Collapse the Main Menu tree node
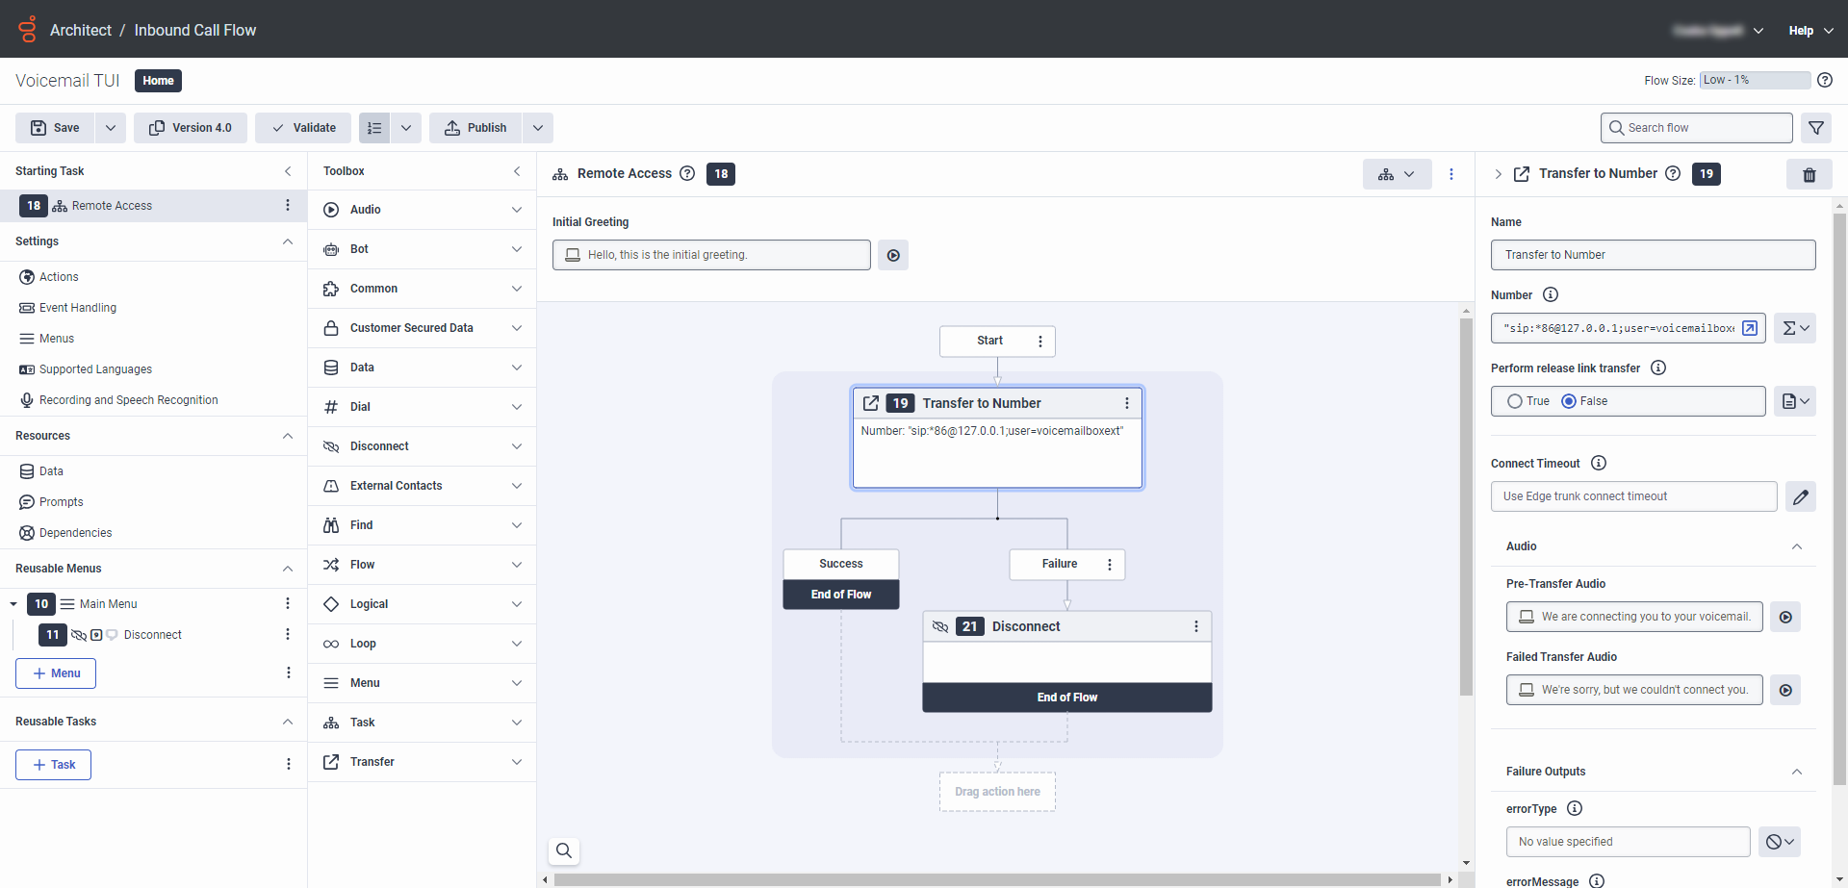 click(13, 604)
